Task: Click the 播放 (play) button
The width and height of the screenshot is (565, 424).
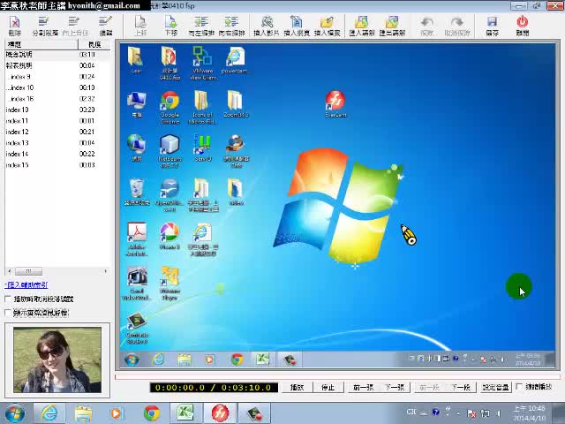Action: pyautogui.click(x=297, y=387)
